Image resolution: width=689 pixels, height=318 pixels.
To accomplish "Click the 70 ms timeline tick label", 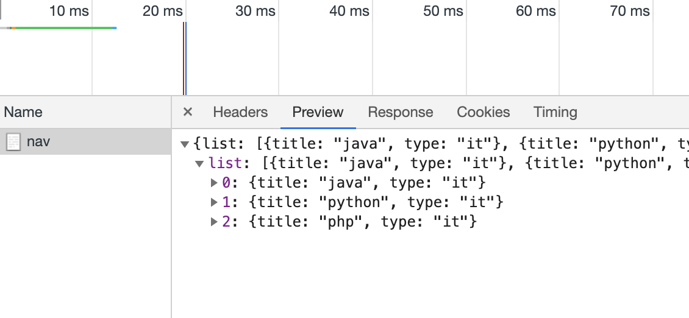I will click(629, 11).
